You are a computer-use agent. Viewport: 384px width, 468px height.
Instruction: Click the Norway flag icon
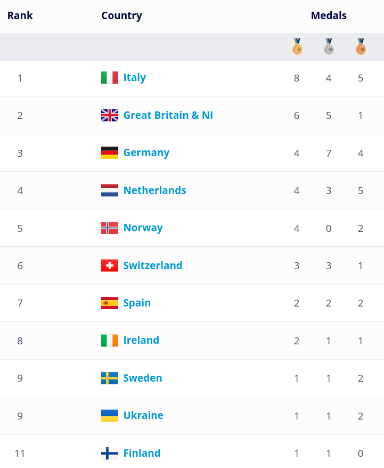click(x=110, y=228)
